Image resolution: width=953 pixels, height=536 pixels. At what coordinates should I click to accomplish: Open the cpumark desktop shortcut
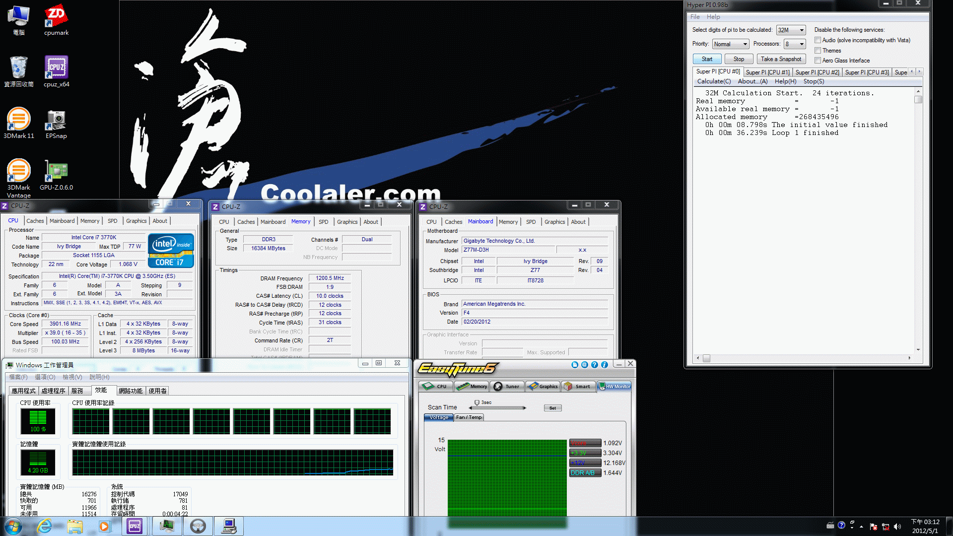click(x=56, y=20)
